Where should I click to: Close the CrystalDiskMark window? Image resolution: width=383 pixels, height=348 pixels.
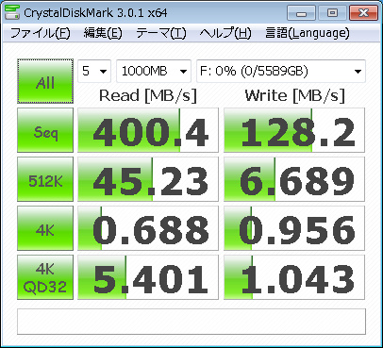pyautogui.click(x=363, y=13)
